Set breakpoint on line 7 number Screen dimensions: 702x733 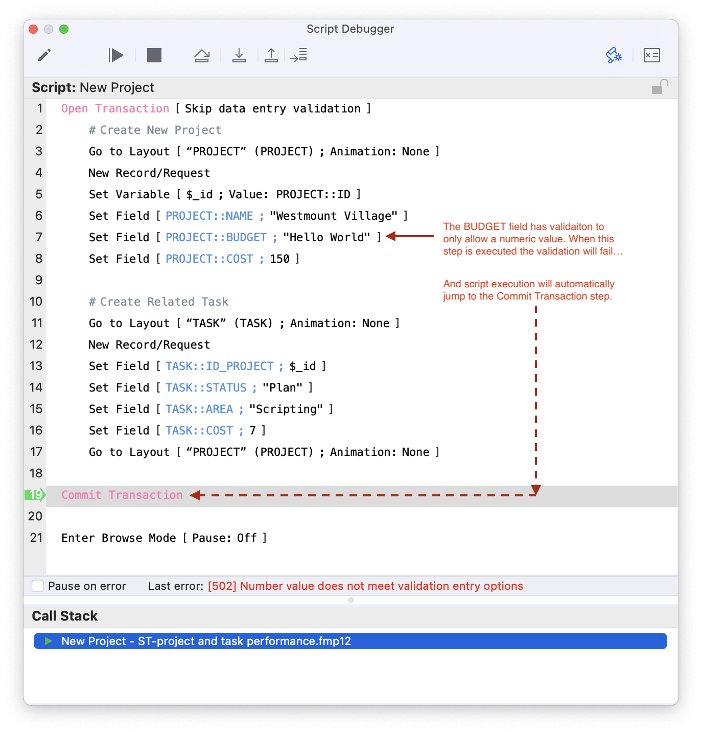tap(39, 237)
